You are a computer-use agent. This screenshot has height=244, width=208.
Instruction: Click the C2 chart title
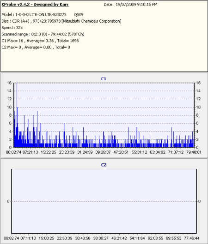104,165
